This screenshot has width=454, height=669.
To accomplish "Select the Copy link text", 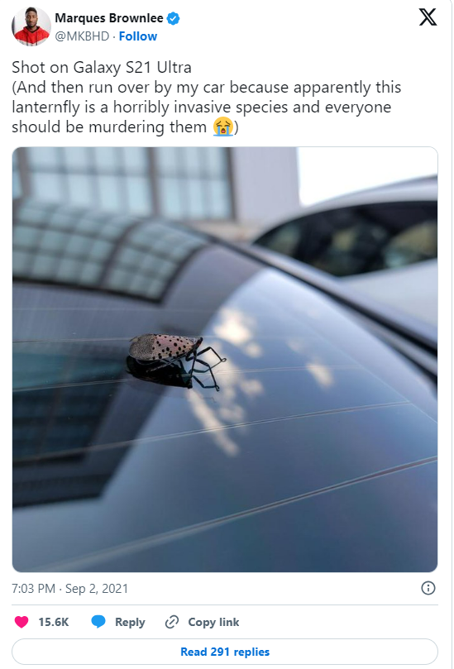I will click(x=213, y=622).
